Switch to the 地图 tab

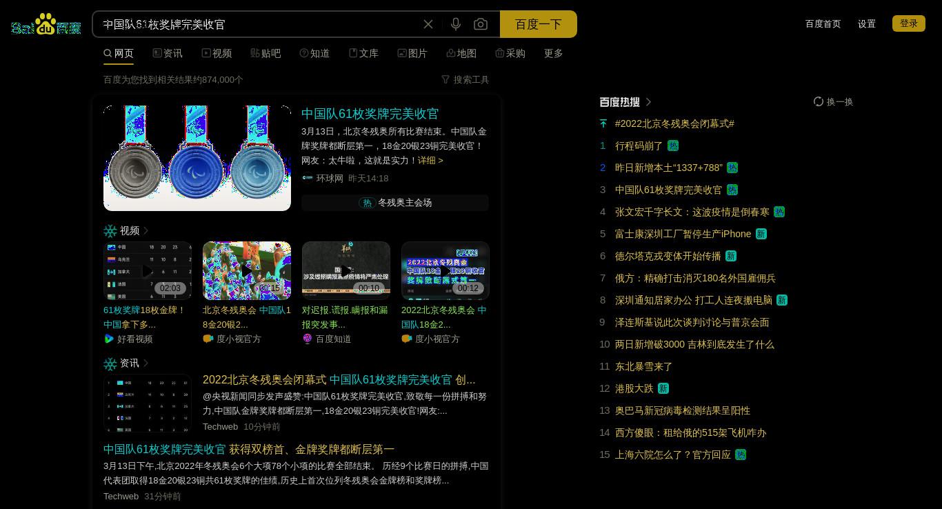pos(461,53)
